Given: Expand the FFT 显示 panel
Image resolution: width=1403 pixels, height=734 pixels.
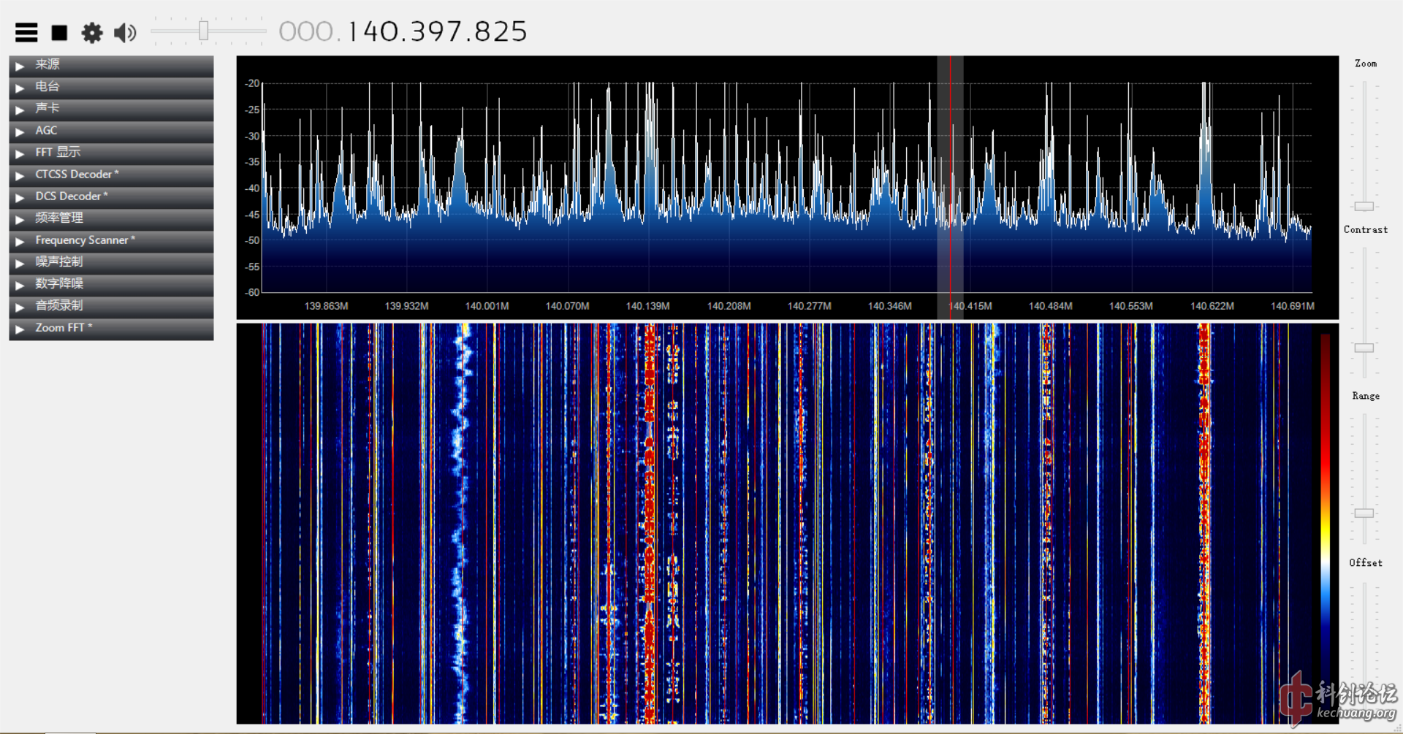Looking at the screenshot, I should (x=111, y=153).
